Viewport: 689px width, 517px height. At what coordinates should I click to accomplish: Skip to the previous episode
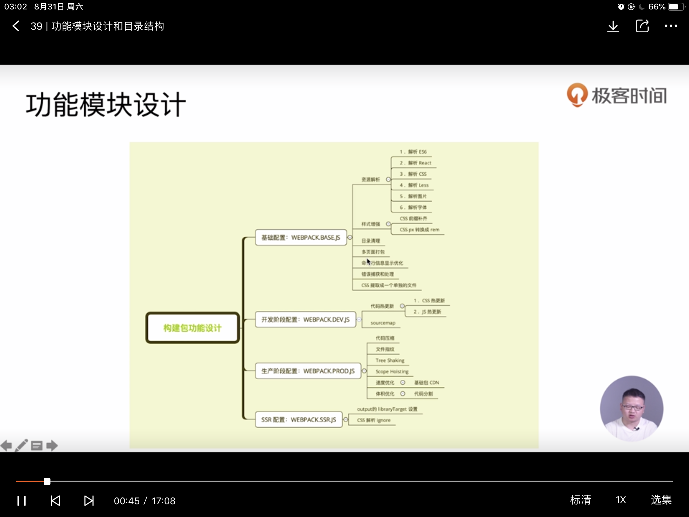pyautogui.click(x=55, y=501)
